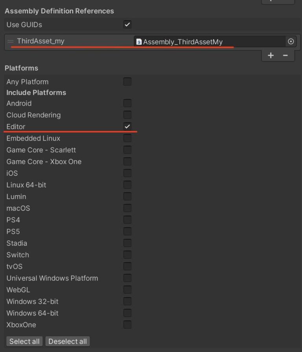Viewport: 302px width, 352px height.
Task: Uncheck the Editor platform
Action: [x=127, y=126]
